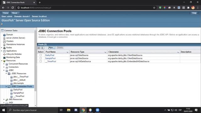
Task: Open the About tab
Action: (x=15, y=13)
